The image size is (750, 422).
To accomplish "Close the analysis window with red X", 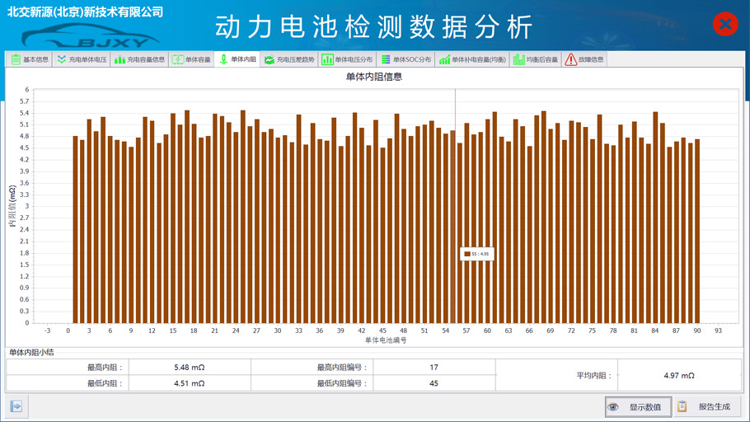I will (724, 24).
